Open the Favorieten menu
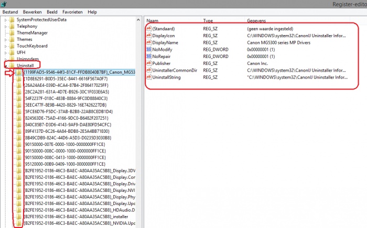This screenshot has width=367, height=228. pyautogui.click(x=73, y=12)
